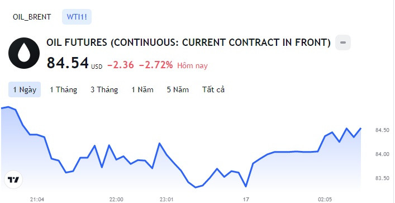
Task: Click the 21:04 time axis label
Action: 37,200
